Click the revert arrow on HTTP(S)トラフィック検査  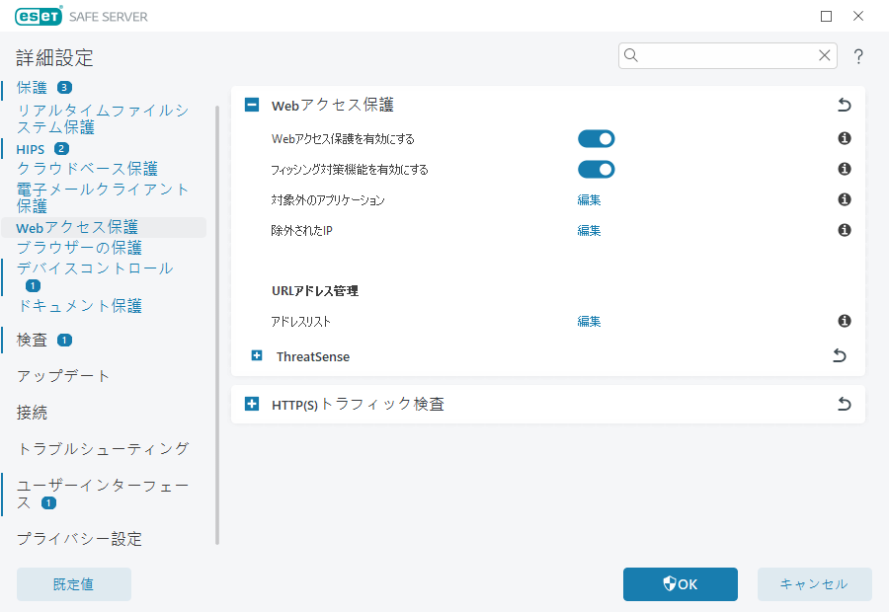[843, 404]
